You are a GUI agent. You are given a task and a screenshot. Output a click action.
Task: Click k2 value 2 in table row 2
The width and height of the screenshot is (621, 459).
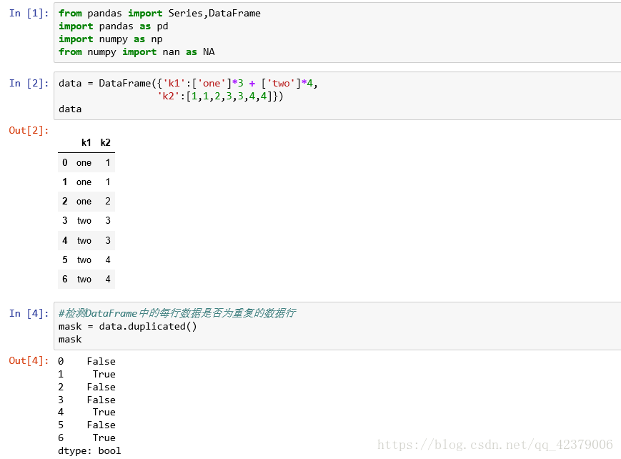click(x=108, y=202)
